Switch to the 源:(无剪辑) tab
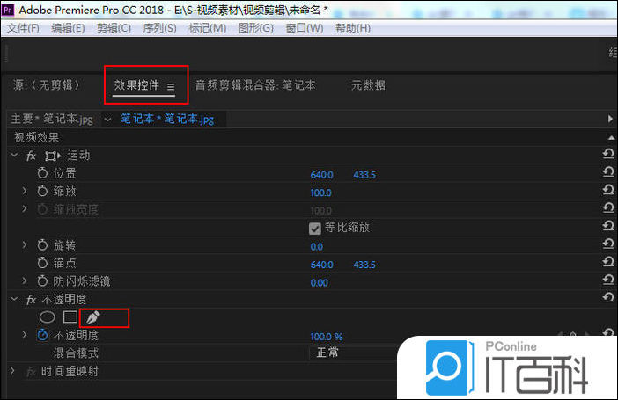Screen dimensions: 618x400 point(47,84)
